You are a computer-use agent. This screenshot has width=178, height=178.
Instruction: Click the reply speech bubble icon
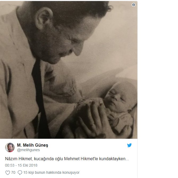(20, 172)
